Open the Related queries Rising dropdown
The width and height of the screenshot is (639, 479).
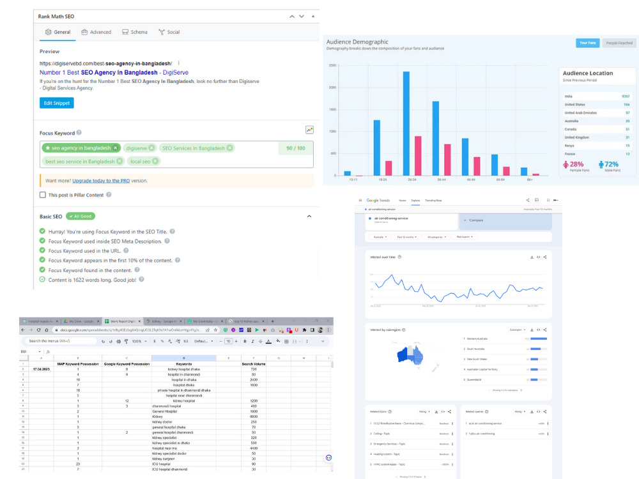point(520,412)
